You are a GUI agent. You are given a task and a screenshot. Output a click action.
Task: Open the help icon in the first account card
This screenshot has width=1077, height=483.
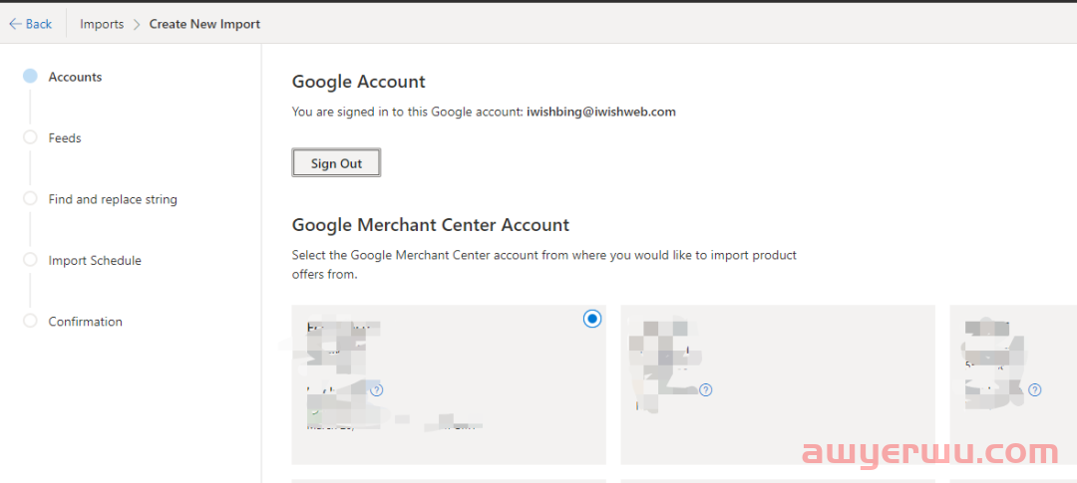tap(376, 389)
